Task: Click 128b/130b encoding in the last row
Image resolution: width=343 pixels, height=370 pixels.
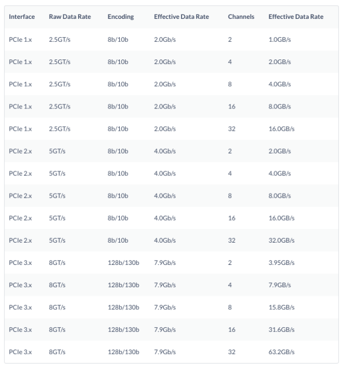Action: (x=123, y=352)
